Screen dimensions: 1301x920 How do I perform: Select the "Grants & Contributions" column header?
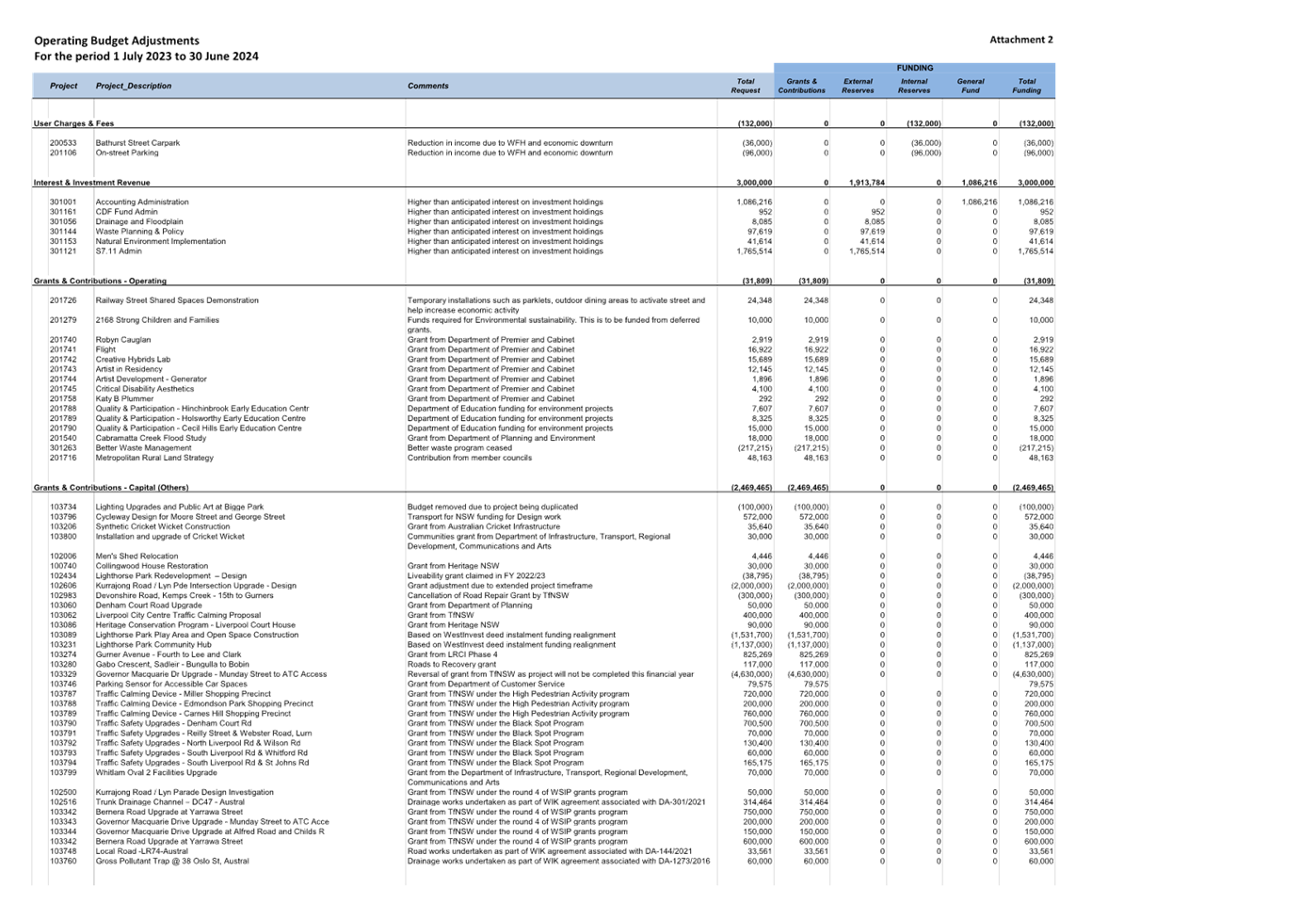coord(802,86)
